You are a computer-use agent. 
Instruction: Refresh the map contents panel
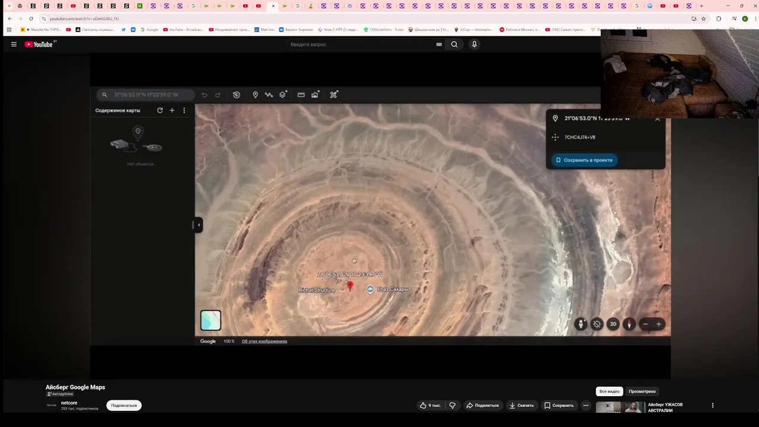click(160, 110)
